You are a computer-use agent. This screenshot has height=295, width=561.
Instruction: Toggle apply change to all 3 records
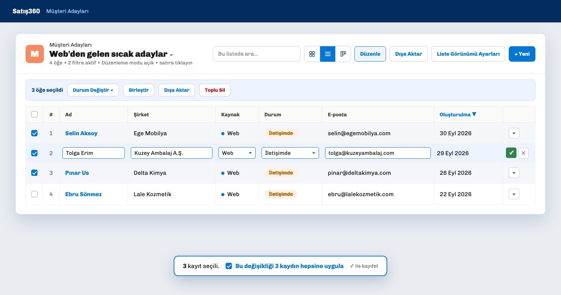[229, 266]
